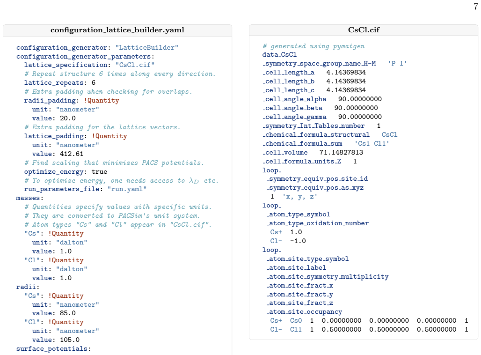Click the surface_potentials: section key
Screen dimensions: 481x355
pos(53,349)
